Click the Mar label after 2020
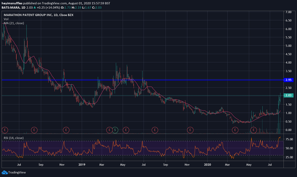This screenshot has height=177, width=297. (x=227, y=165)
